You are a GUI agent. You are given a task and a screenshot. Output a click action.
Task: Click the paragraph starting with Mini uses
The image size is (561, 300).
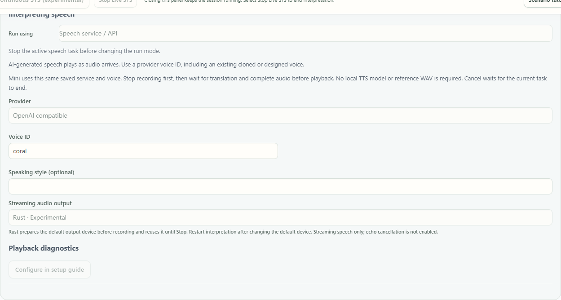tap(278, 83)
